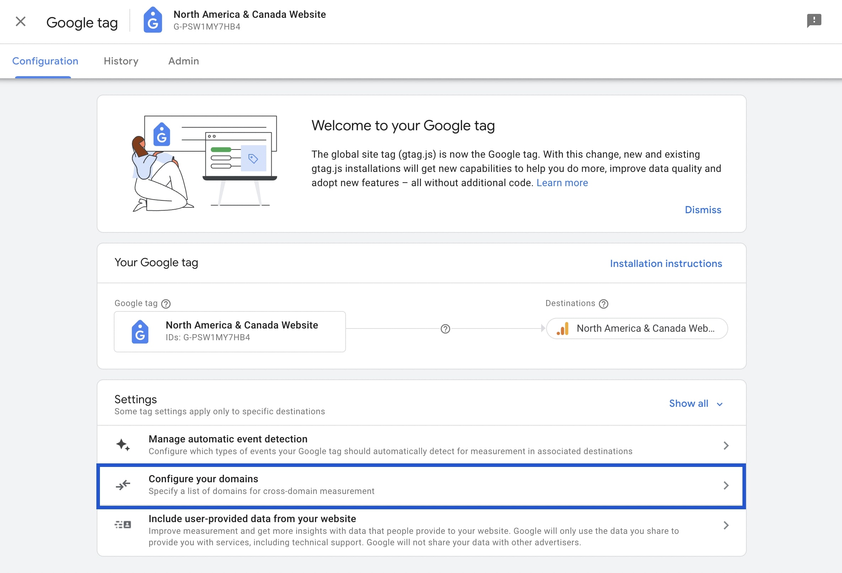Click Google tag icon in the tag card

coord(140,331)
